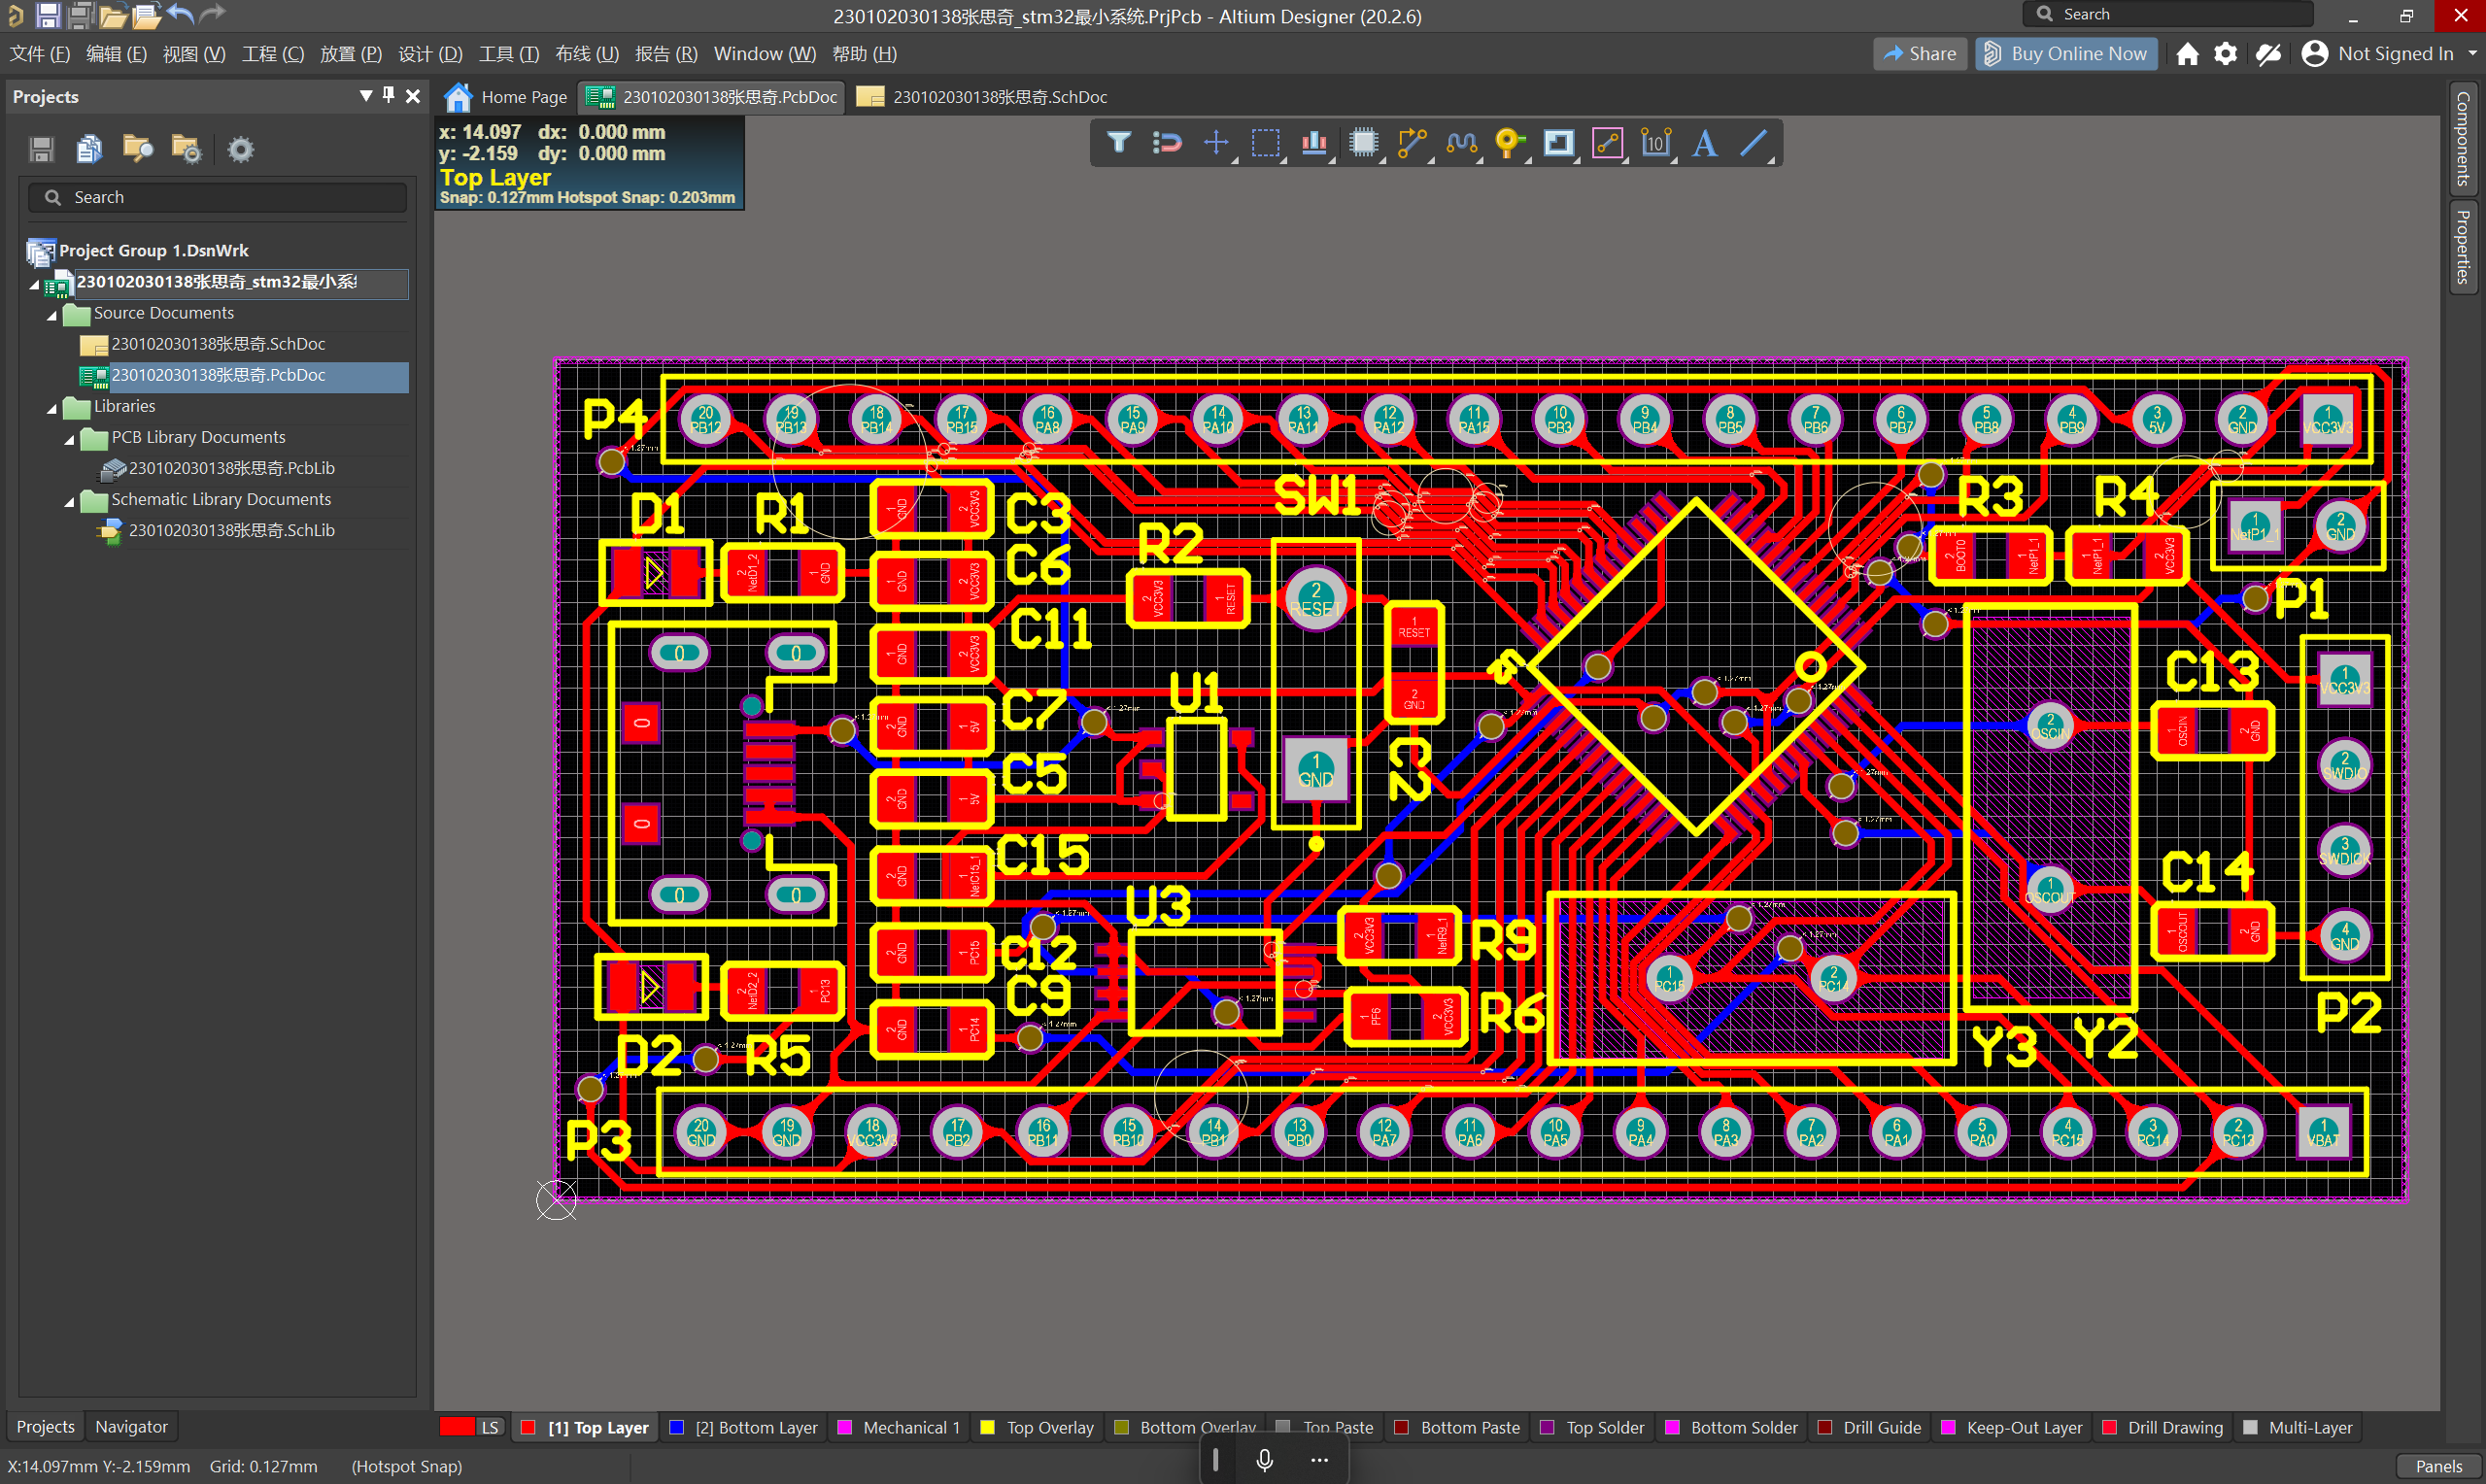Click the Compile documents icon in Projects panel

click(89, 150)
